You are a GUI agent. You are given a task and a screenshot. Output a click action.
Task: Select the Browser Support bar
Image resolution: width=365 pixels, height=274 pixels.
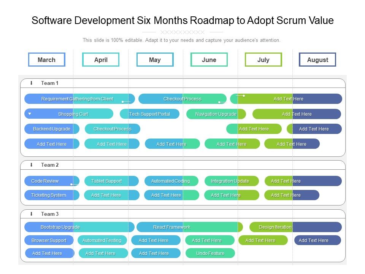[x=49, y=240]
